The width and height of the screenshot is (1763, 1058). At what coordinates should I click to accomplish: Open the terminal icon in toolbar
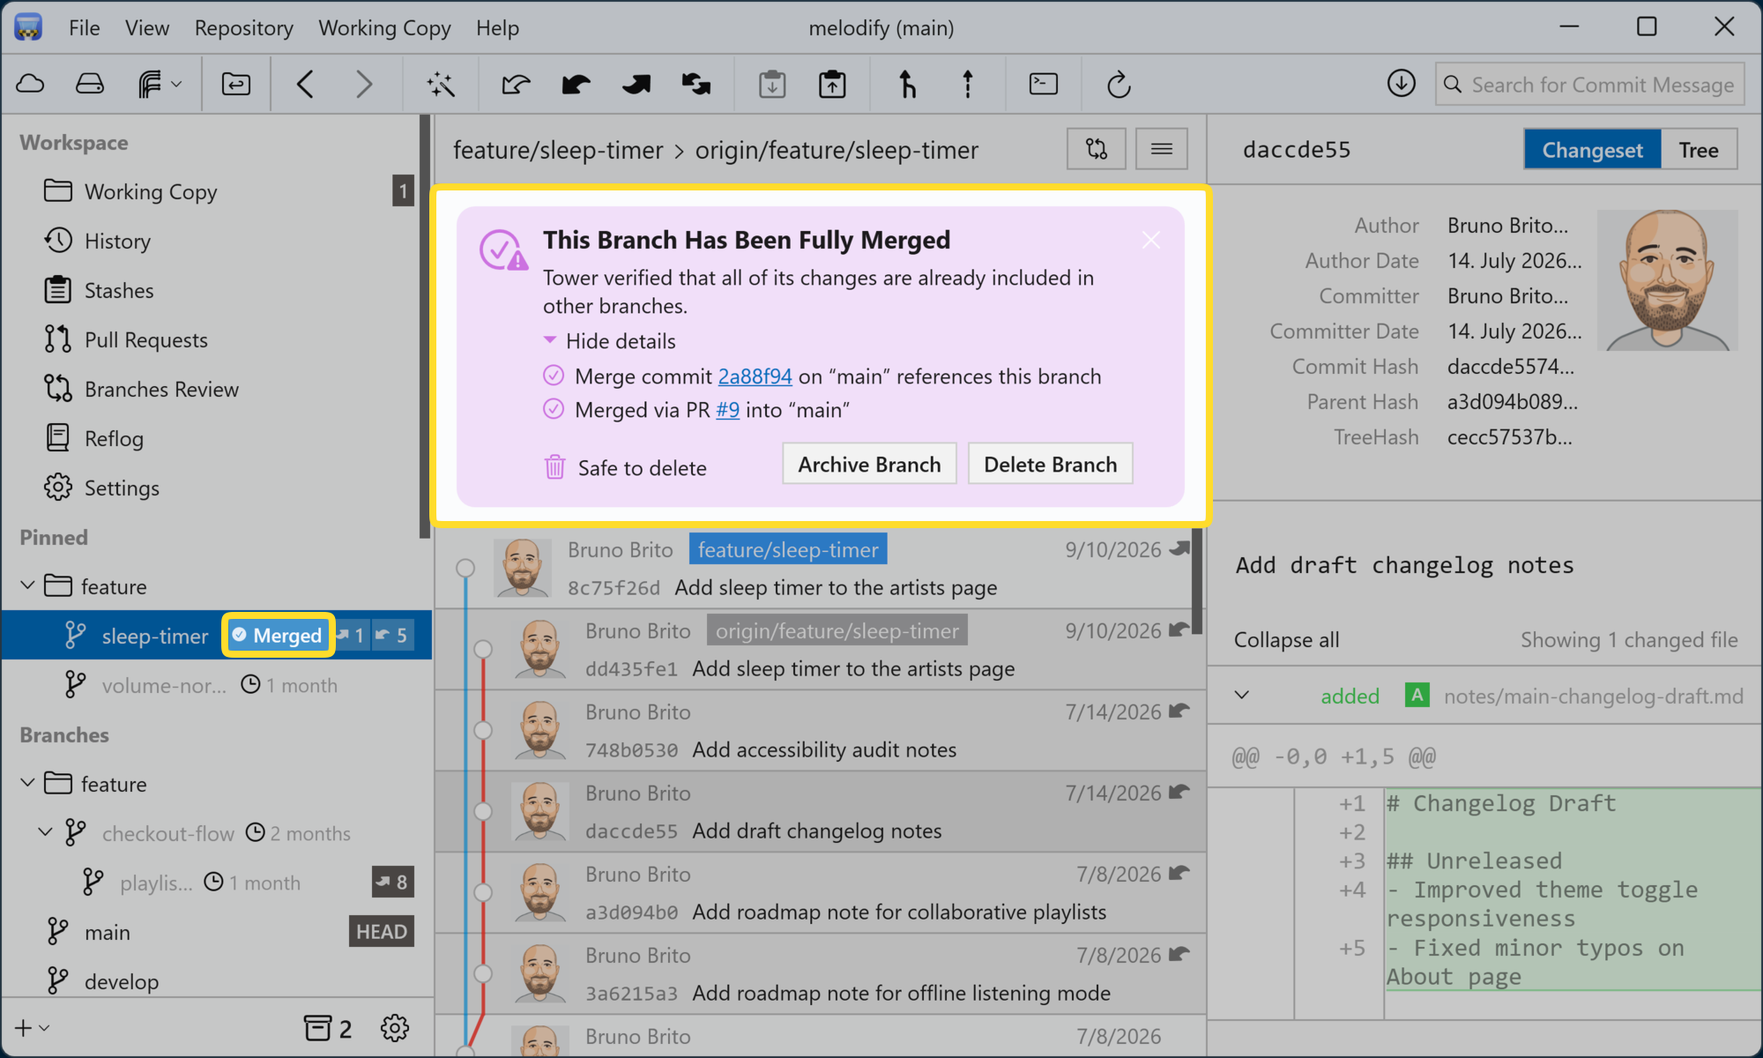coord(1044,84)
